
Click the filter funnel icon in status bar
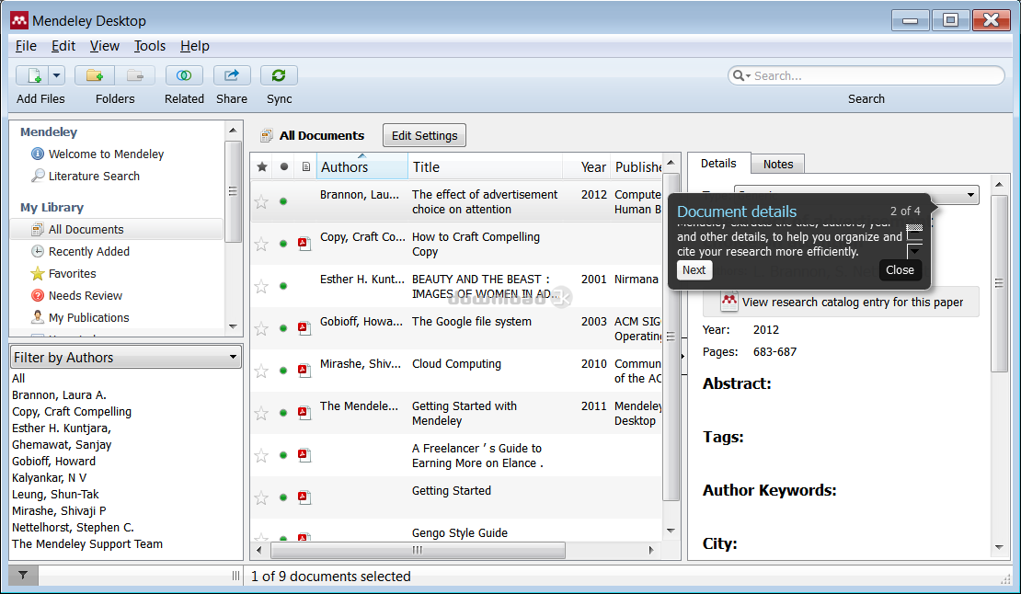(x=23, y=575)
